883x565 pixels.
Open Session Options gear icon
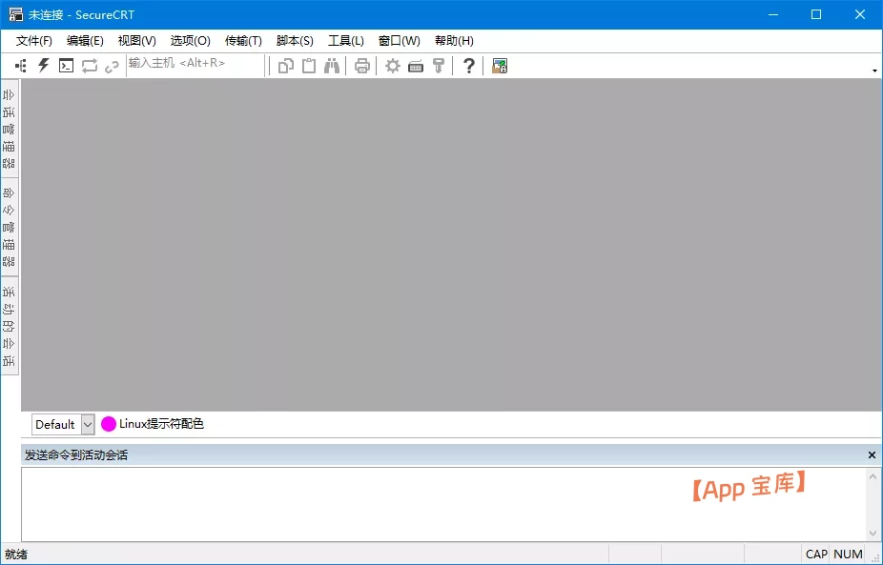click(392, 66)
